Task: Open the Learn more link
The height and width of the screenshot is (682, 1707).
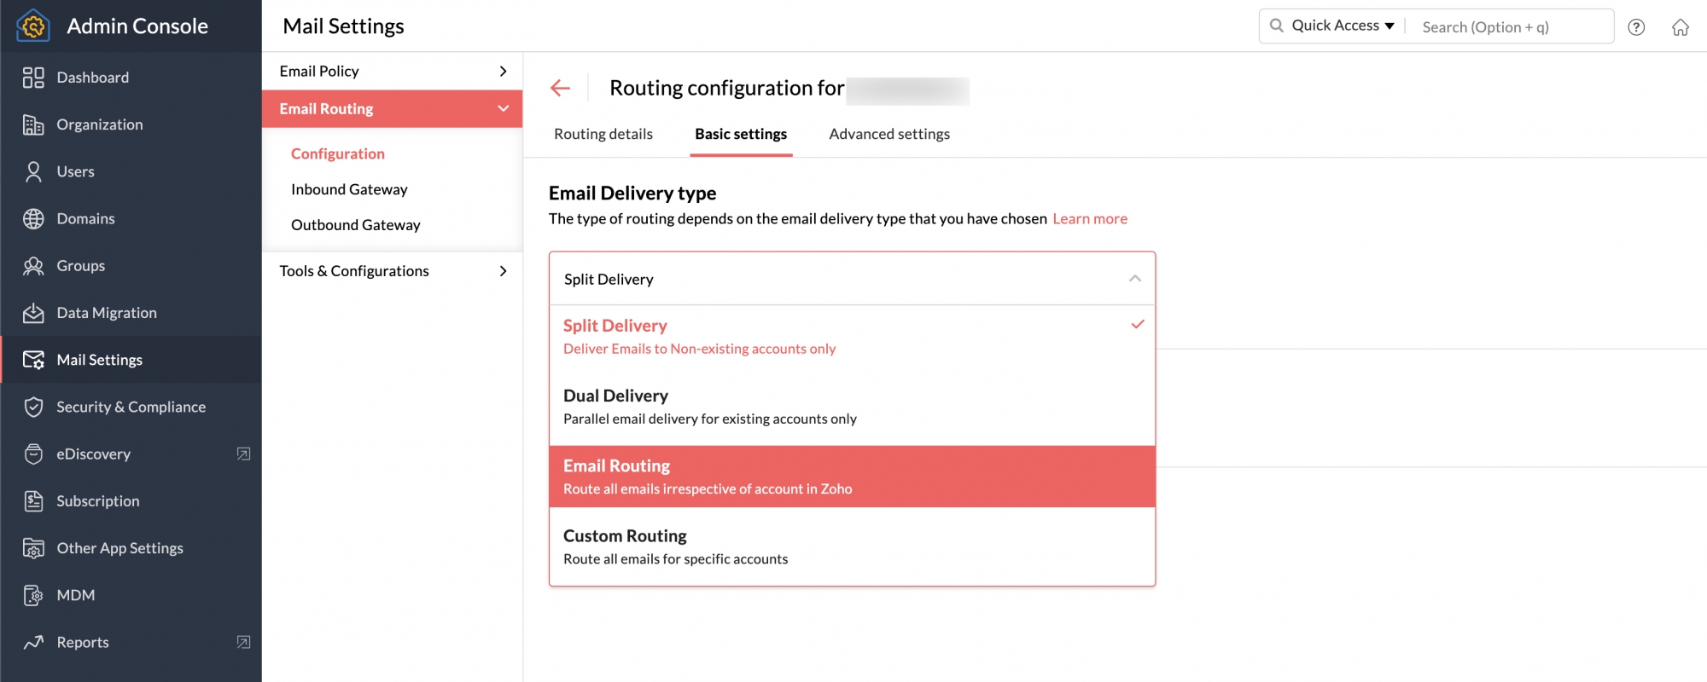Action: [x=1090, y=219]
